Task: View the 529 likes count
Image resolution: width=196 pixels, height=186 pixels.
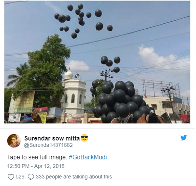Action: 20,177
